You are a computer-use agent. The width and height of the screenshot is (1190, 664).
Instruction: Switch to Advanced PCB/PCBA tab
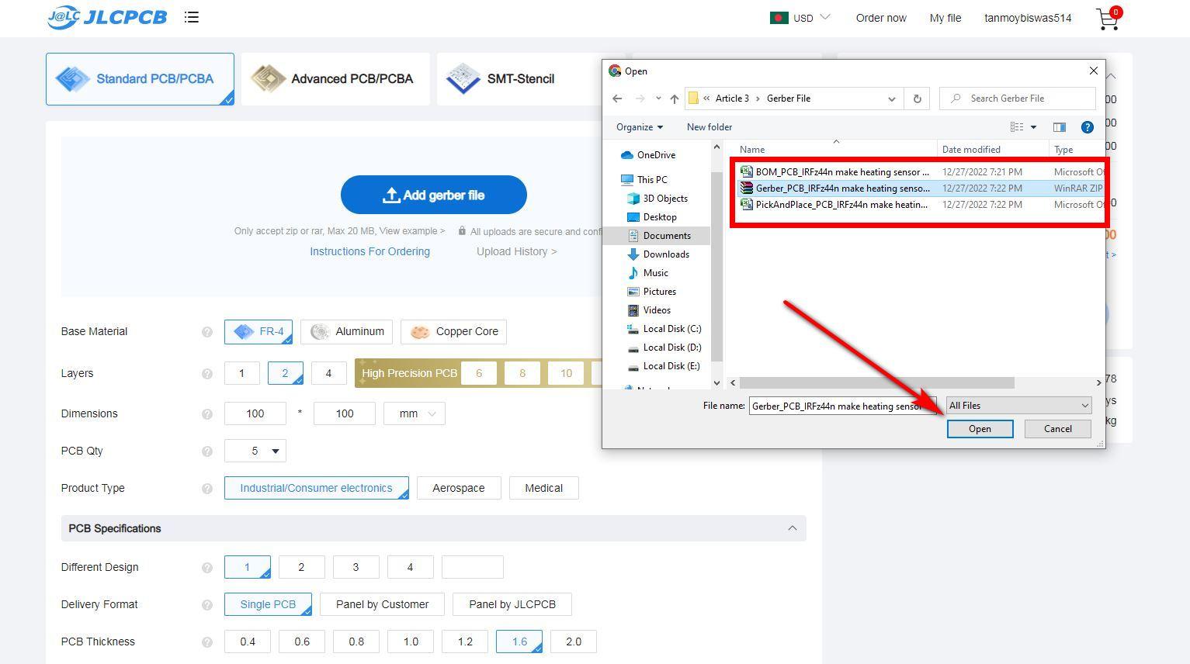pos(335,79)
